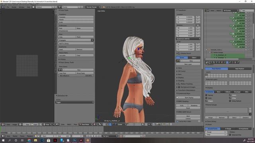Select the Pose Position button

(x=216, y=69)
